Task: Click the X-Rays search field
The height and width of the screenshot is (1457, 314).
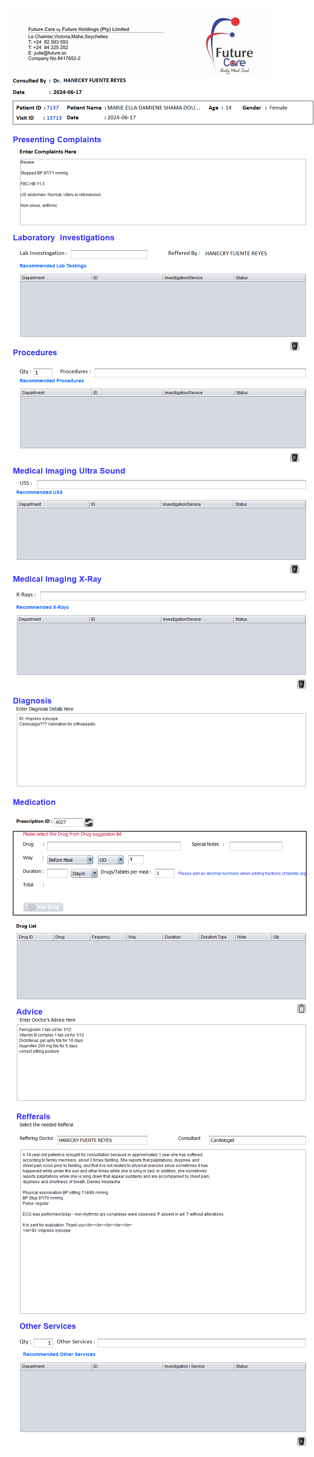Action: [173, 595]
